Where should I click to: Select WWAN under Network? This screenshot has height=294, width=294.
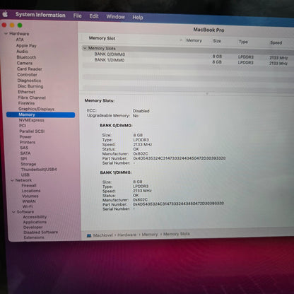(29, 201)
